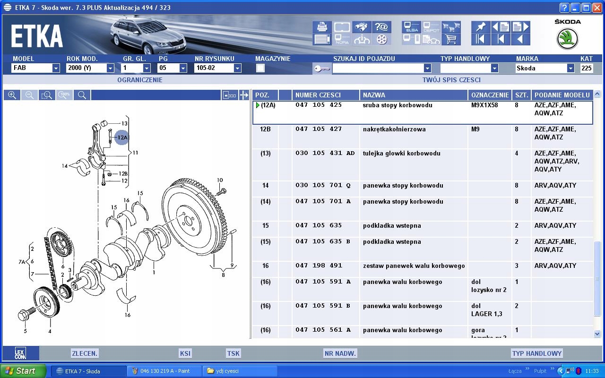Expand the MODEL dropdown showing FAB

pyautogui.click(x=56, y=68)
